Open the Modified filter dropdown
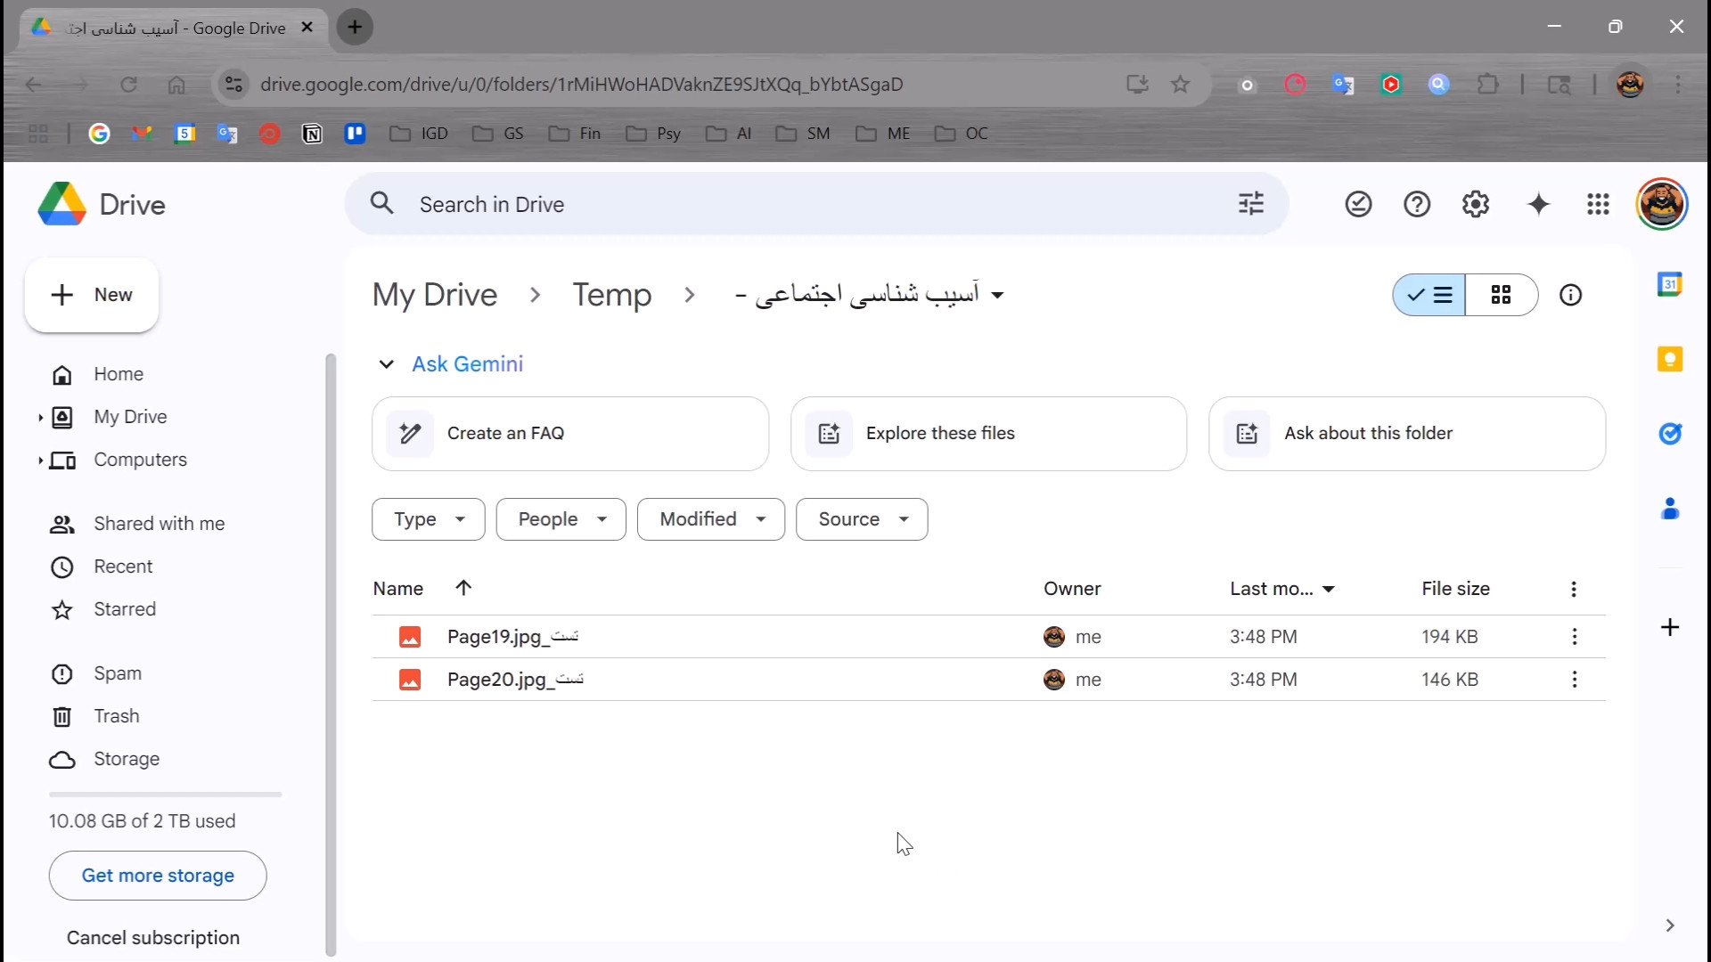Image resolution: width=1711 pixels, height=962 pixels. click(x=710, y=519)
